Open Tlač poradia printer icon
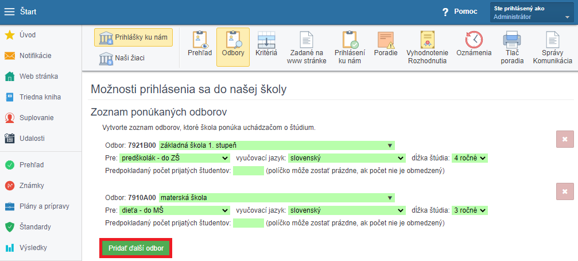The height and width of the screenshot is (261, 578). [x=512, y=40]
